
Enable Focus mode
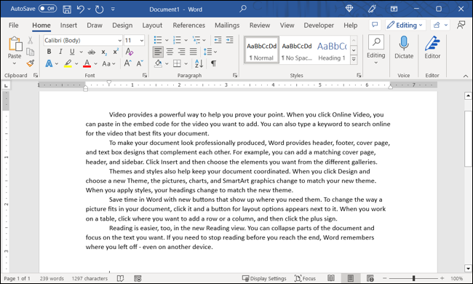(x=305, y=278)
